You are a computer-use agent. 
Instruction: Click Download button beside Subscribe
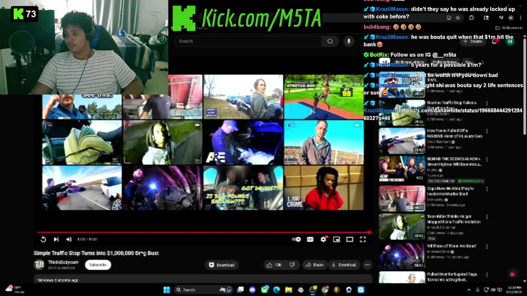[x=222, y=265]
